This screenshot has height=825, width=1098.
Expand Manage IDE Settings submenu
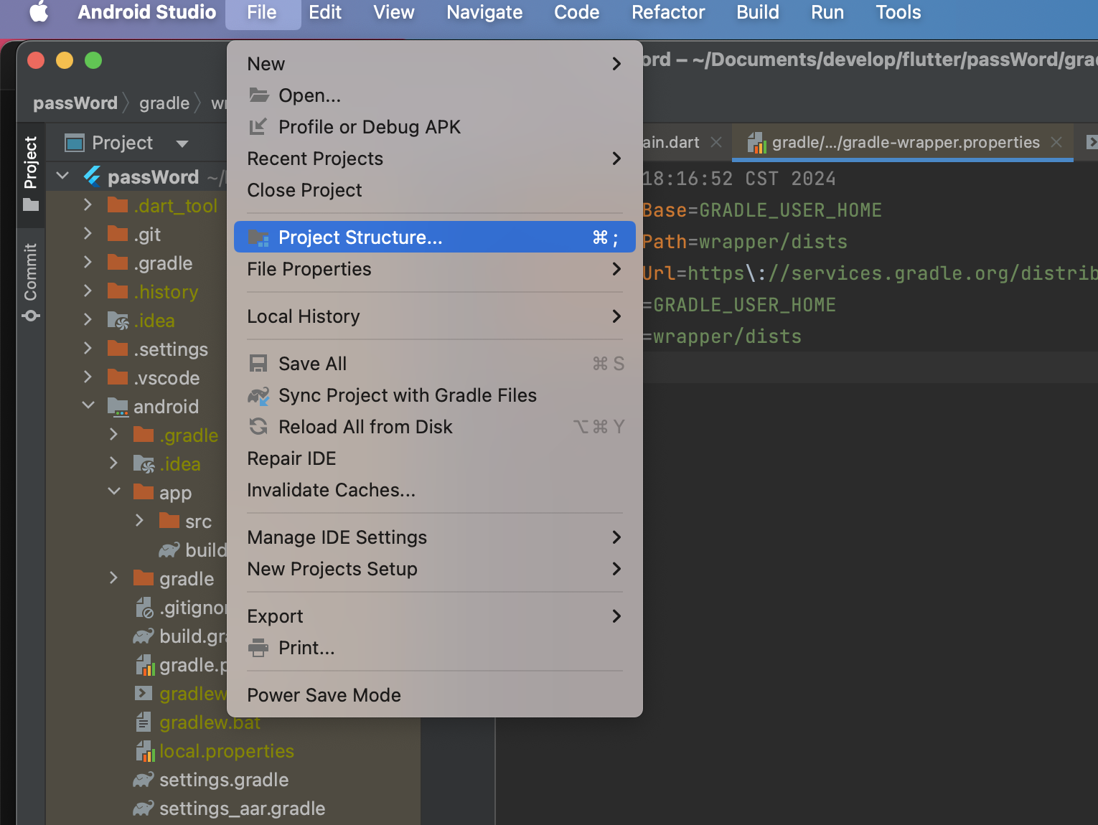tap(434, 537)
